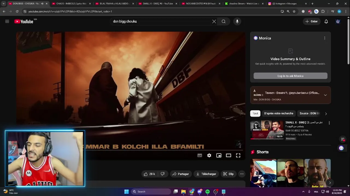Click the Partager button
The image size is (350, 196).
[x=180, y=174]
